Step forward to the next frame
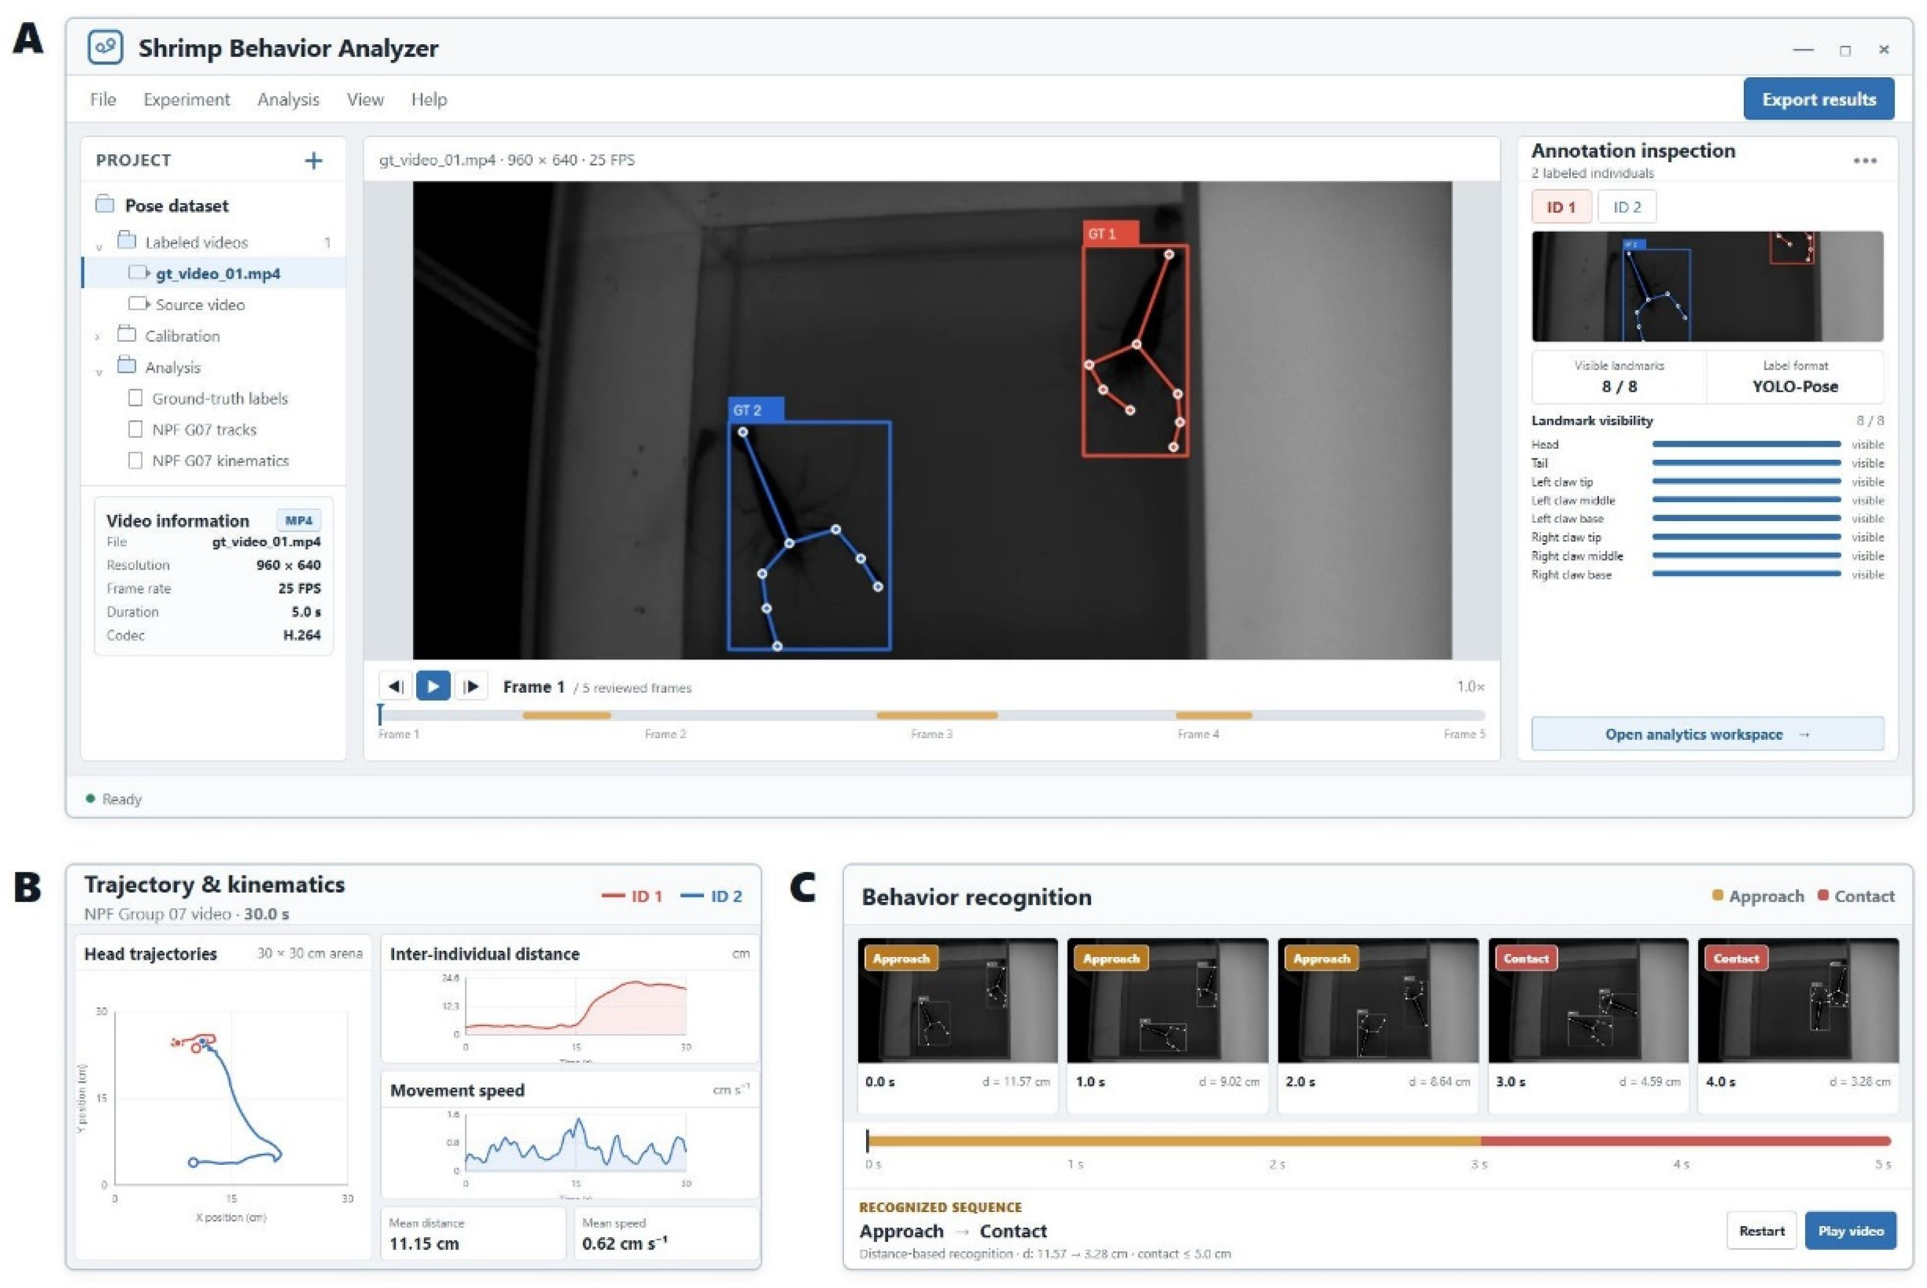 pyautogui.click(x=471, y=686)
